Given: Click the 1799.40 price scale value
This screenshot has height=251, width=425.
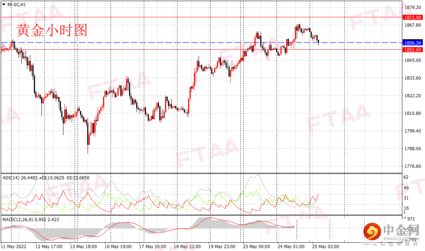Looking at the screenshot, I should pos(412,131).
